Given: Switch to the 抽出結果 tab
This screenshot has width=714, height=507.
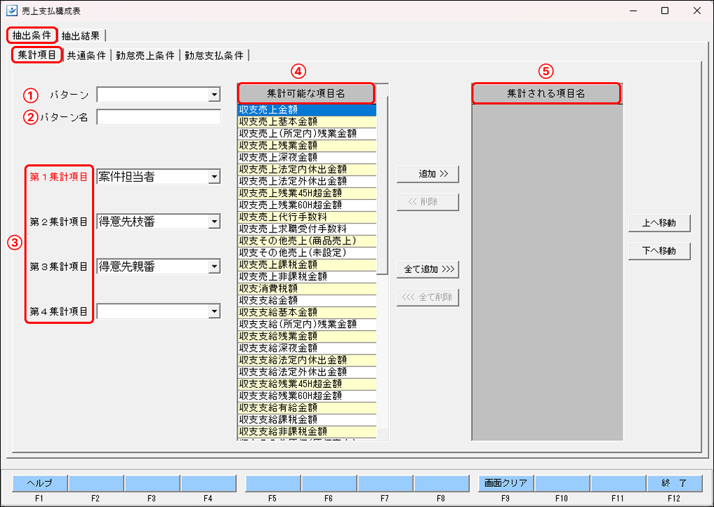Looking at the screenshot, I should click(x=81, y=36).
